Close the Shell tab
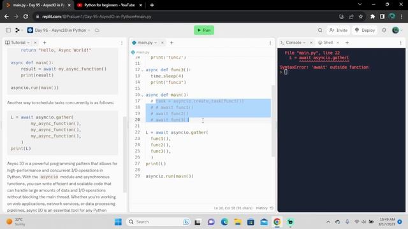The width and height of the screenshot is (408, 229). coord(338,43)
